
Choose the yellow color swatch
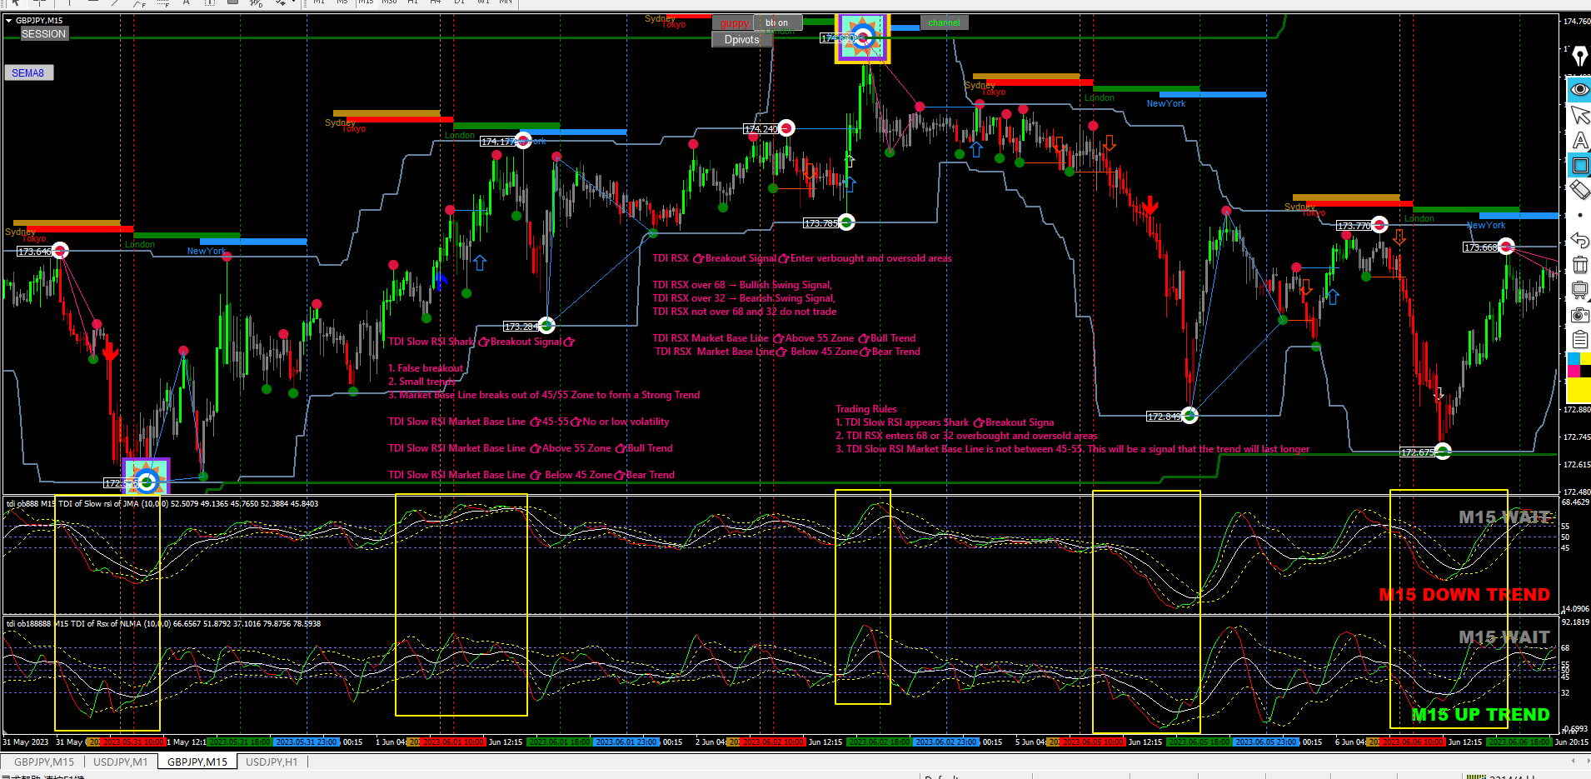point(1579,390)
